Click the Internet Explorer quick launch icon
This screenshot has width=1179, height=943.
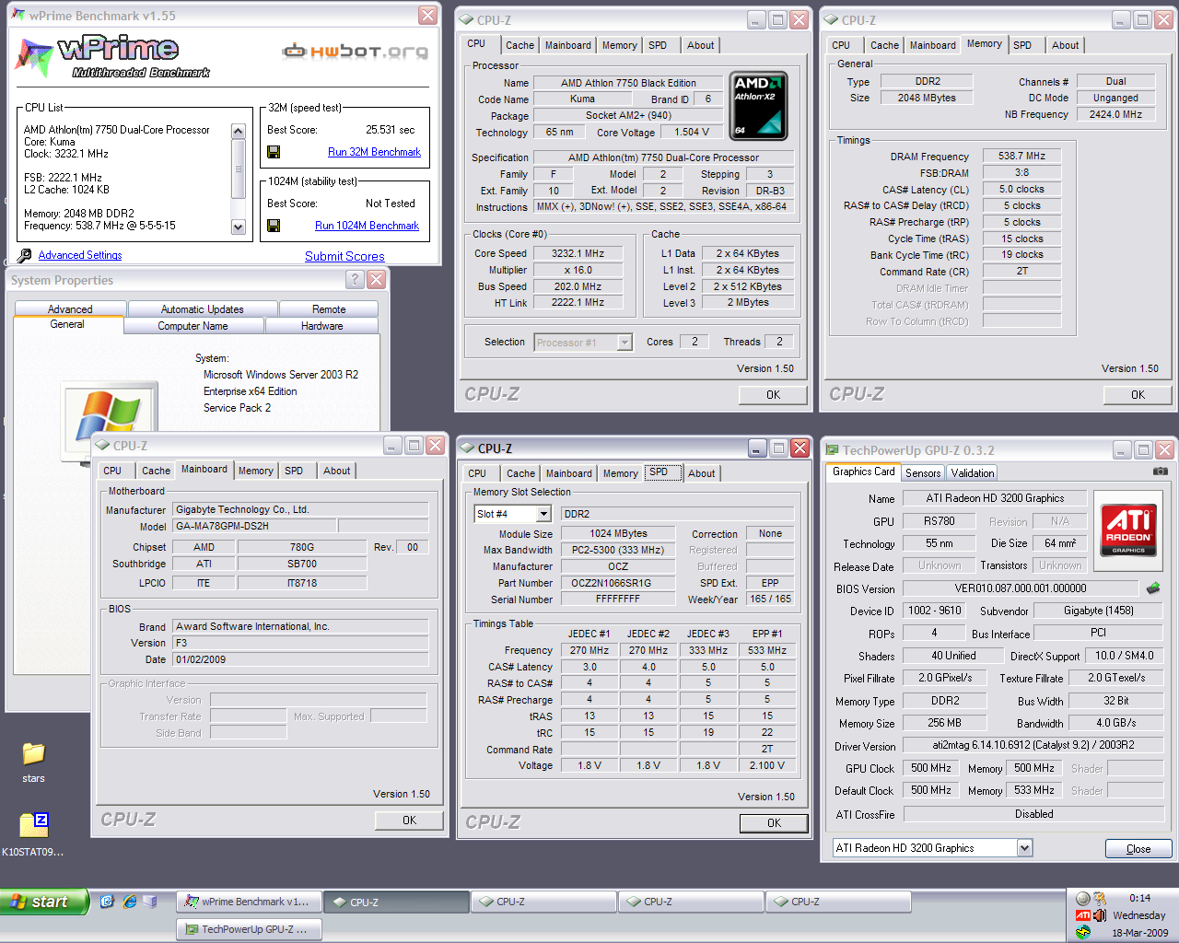[x=129, y=902]
